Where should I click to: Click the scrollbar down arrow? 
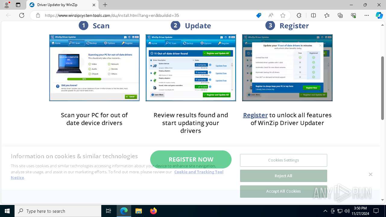[x=383, y=200]
